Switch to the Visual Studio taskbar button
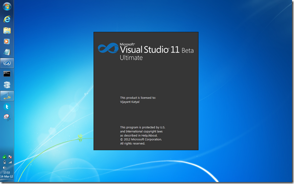Image resolution: width=294 pixels, height=184 pixels. [x=7, y=63]
